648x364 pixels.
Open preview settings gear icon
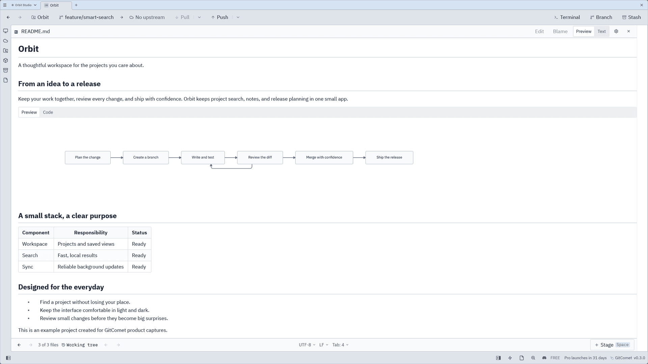click(x=616, y=31)
